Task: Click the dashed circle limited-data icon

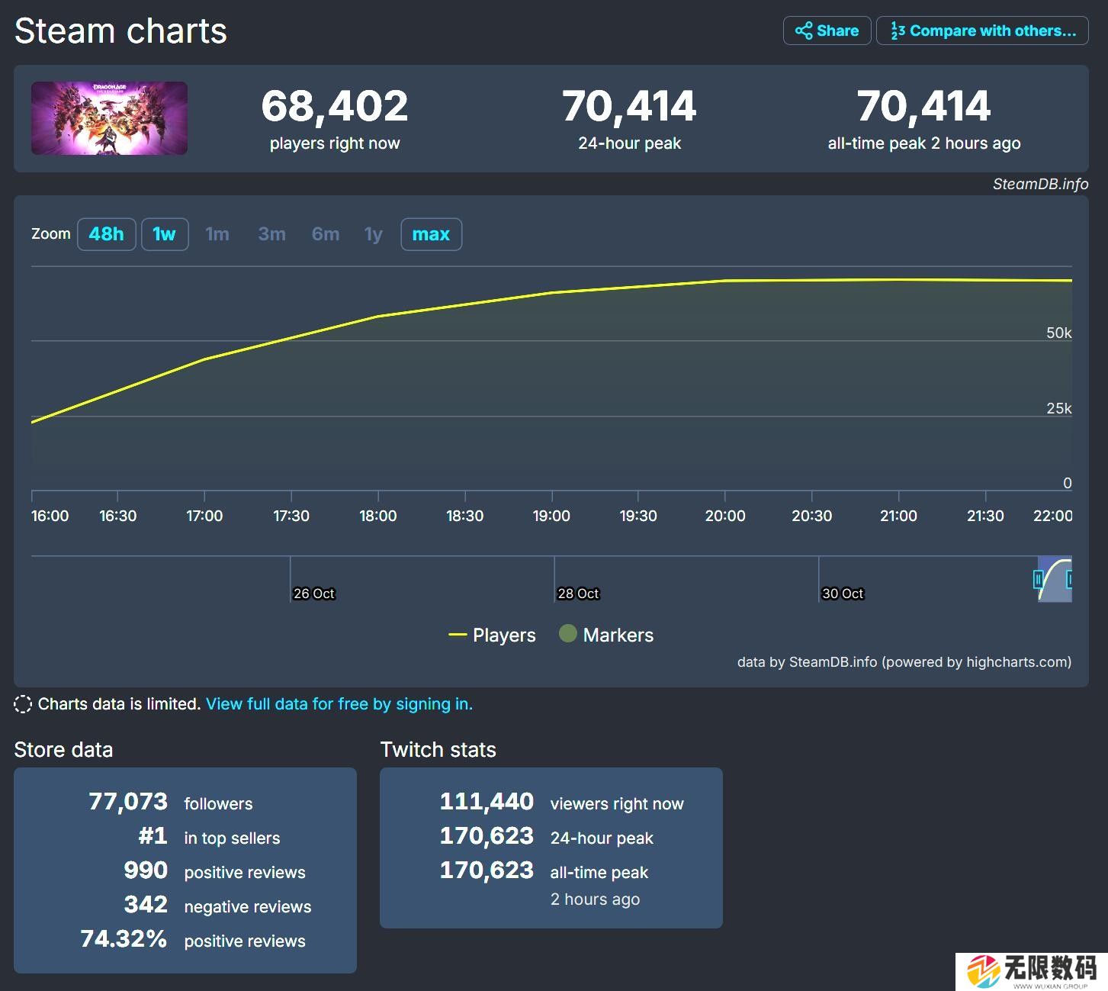Action: (23, 704)
